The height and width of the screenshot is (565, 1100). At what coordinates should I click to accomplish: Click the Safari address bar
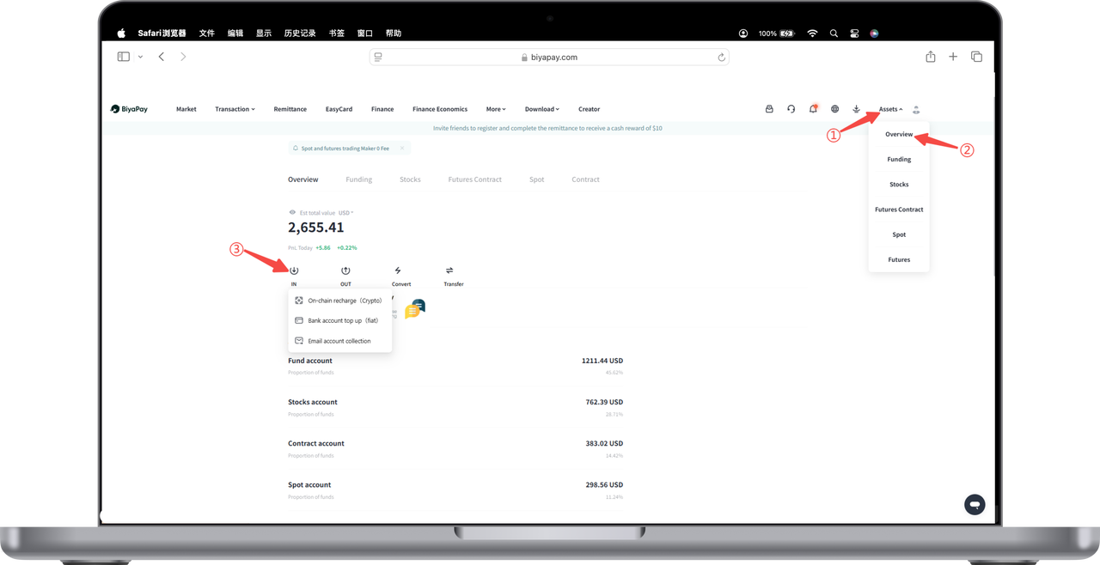click(x=549, y=58)
